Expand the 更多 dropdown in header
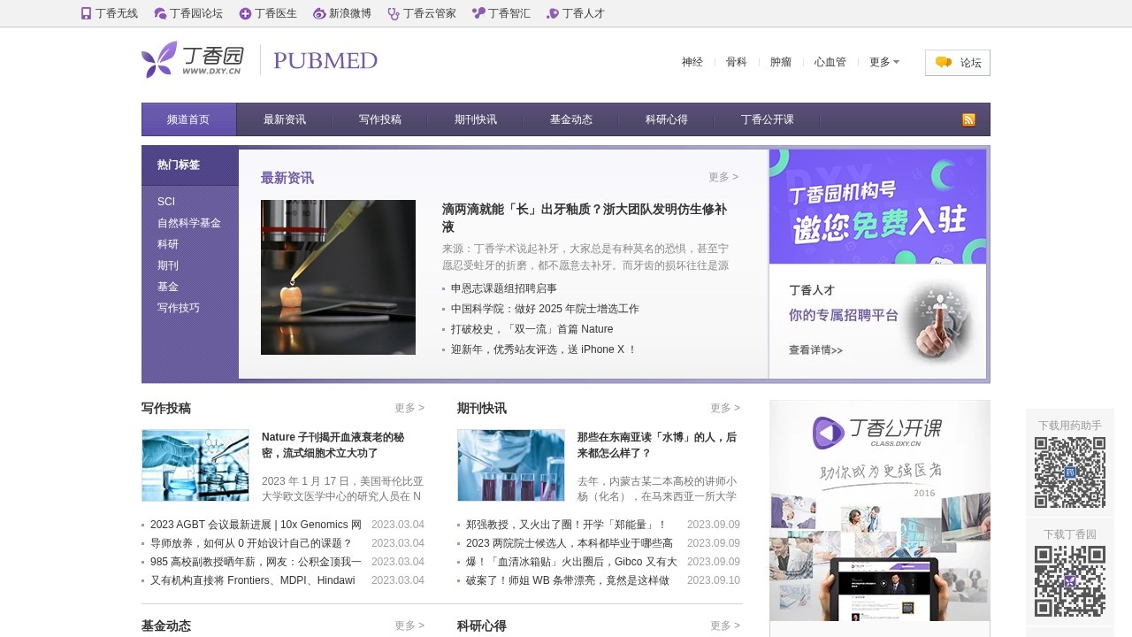The width and height of the screenshot is (1132, 637). [884, 62]
